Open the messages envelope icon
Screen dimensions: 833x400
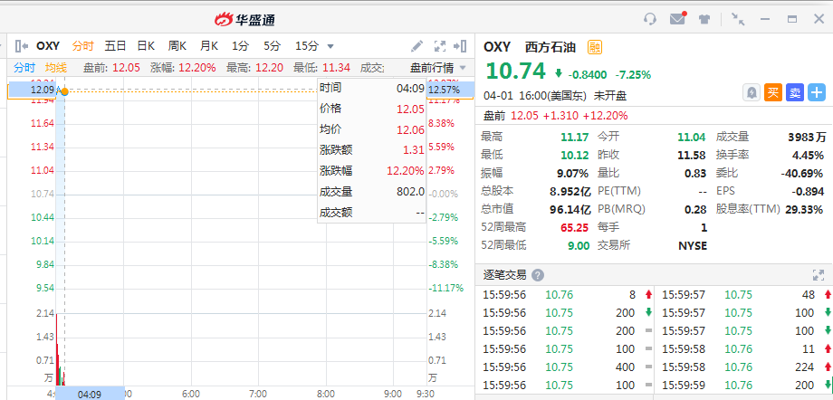coord(677,18)
